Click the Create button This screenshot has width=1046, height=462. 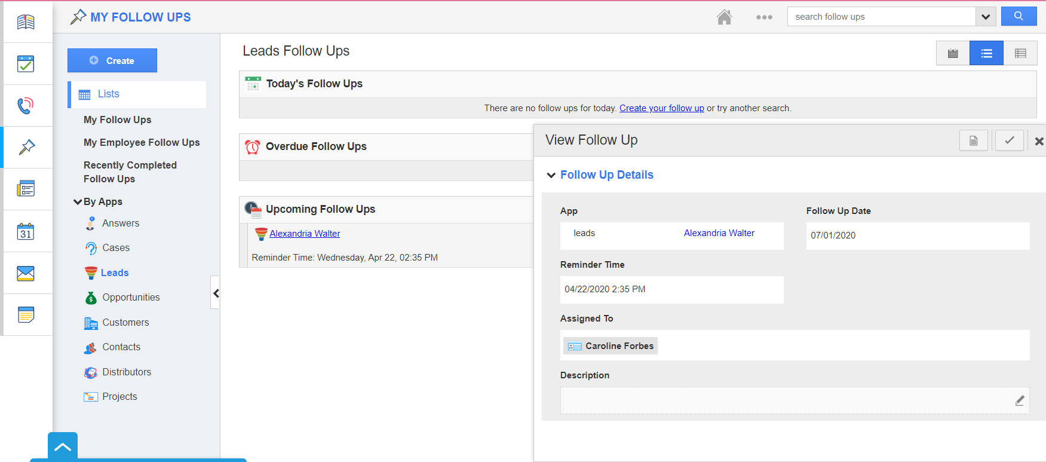tap(112, 60)
